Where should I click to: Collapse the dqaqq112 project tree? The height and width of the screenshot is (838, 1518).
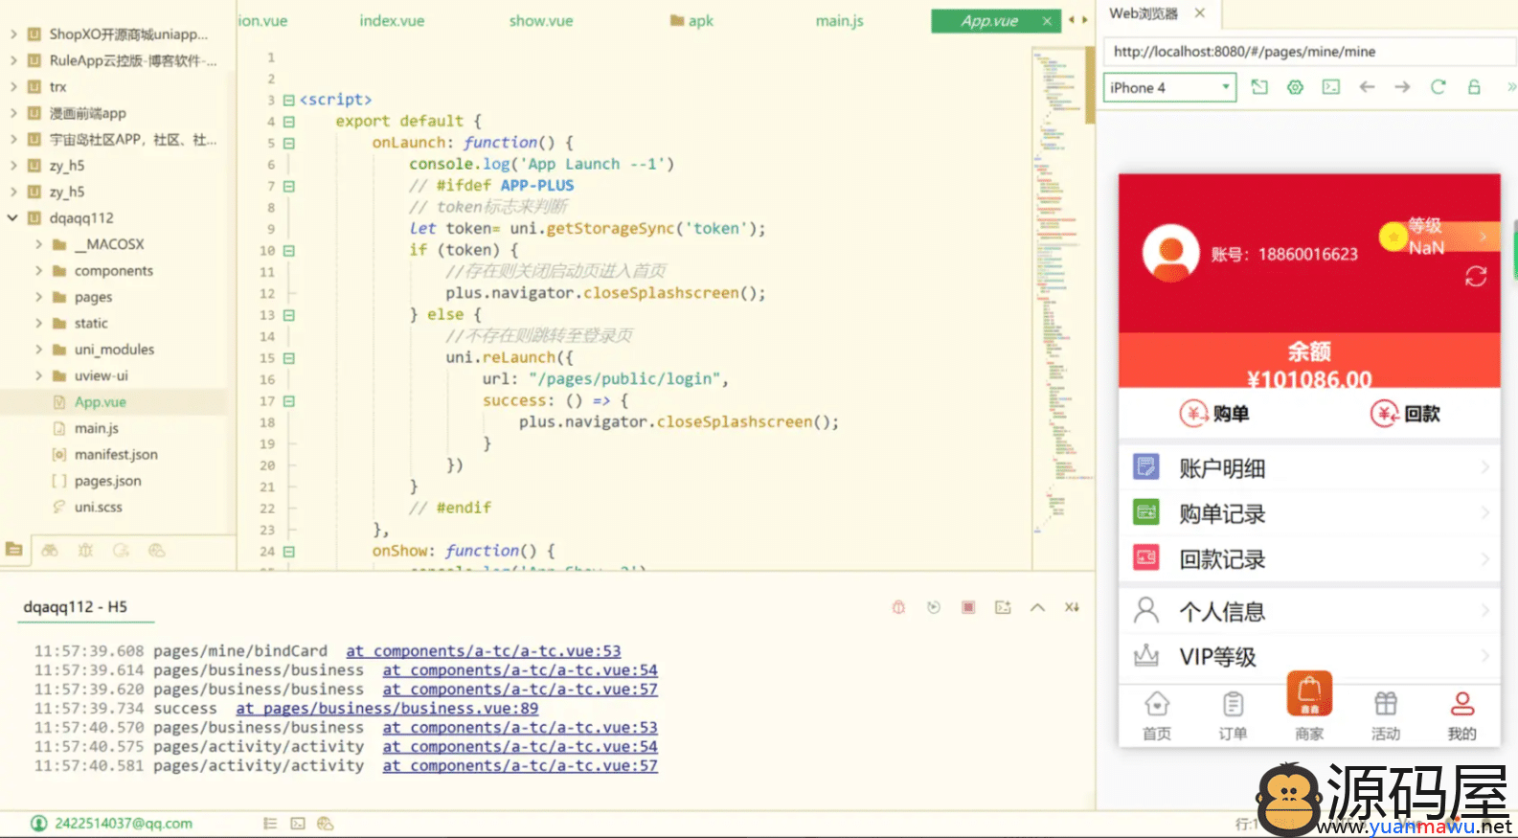(x=12, y=217)
